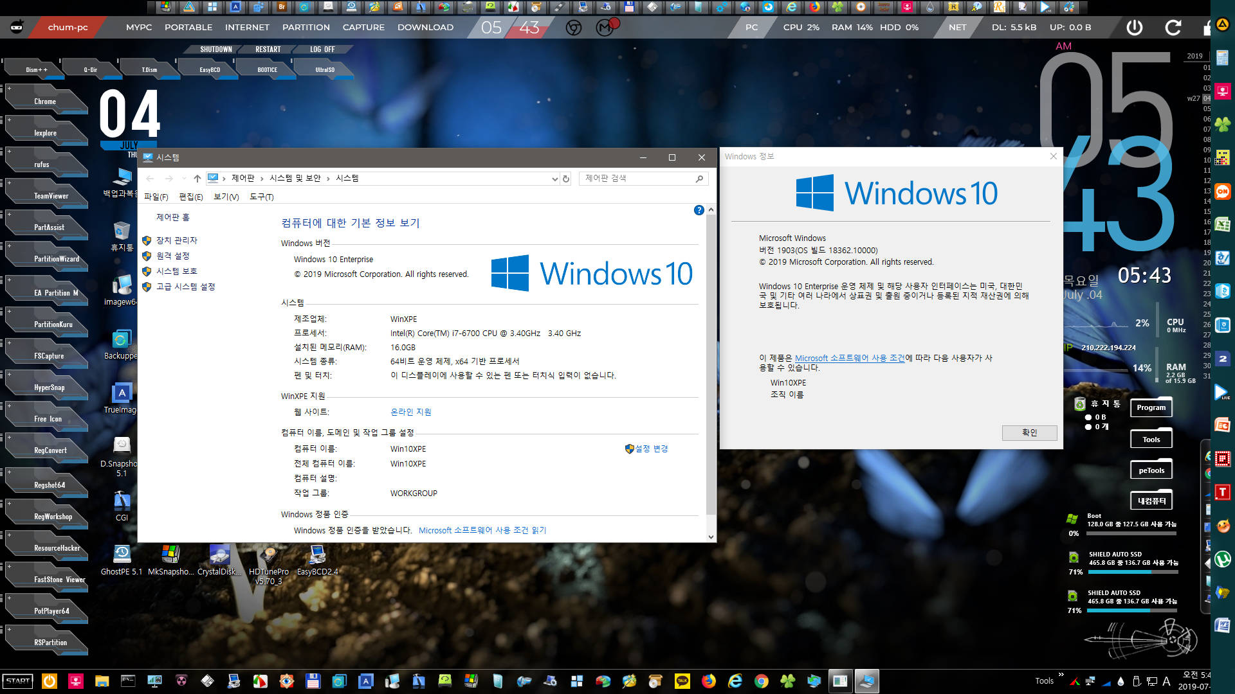Click the floppy disk icon on taskbar
The image size is (1235, 694).
[x=313, y=681]
